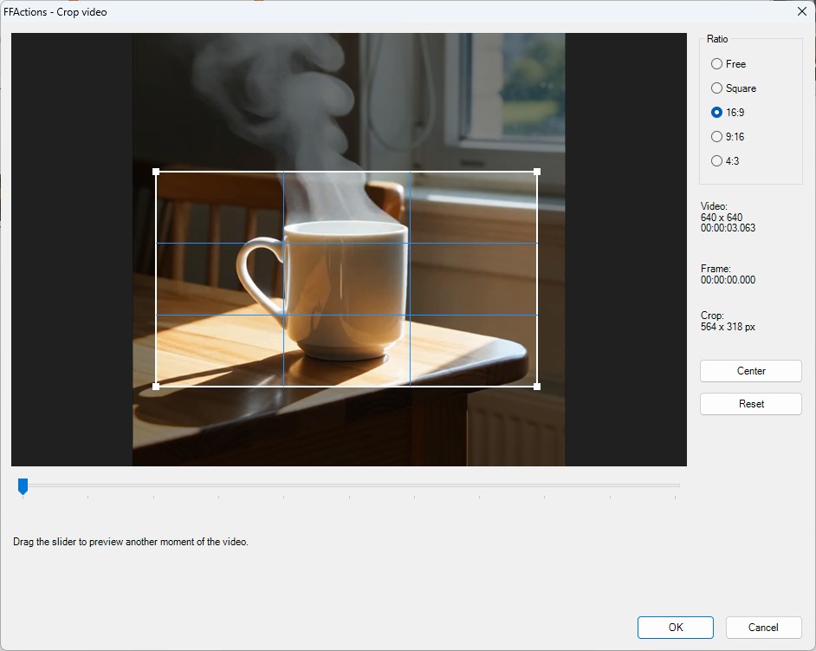Click the bottom-left crop handle

click(156, 387)
